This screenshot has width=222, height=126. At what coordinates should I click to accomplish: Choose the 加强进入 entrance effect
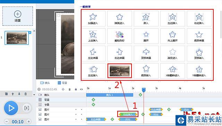pos(93,19)
